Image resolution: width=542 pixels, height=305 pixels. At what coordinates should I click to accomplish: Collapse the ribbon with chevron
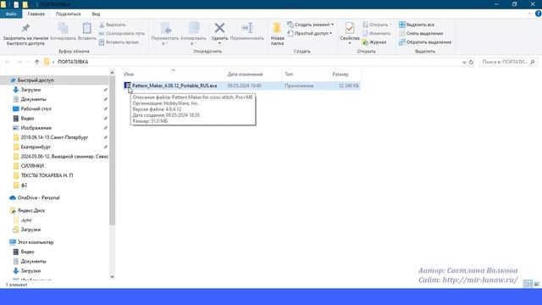[x=529, y=14]
